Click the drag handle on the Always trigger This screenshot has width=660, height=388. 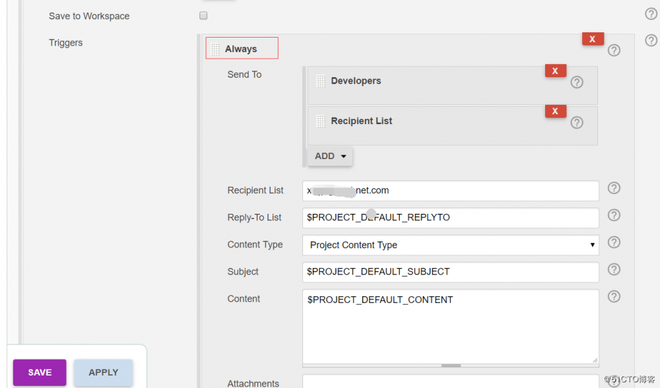coord(214,48)
